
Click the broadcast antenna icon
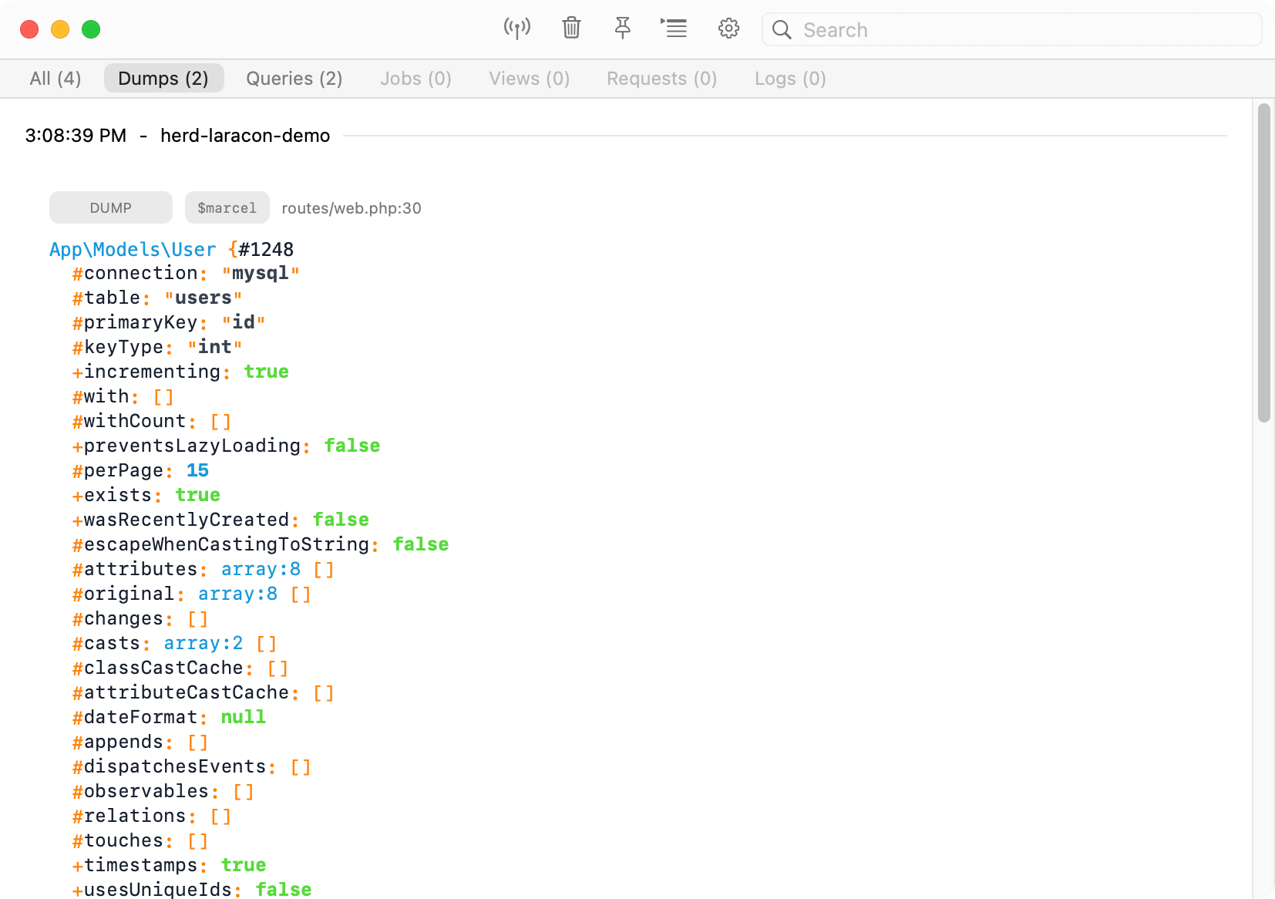tap(517, 29)
